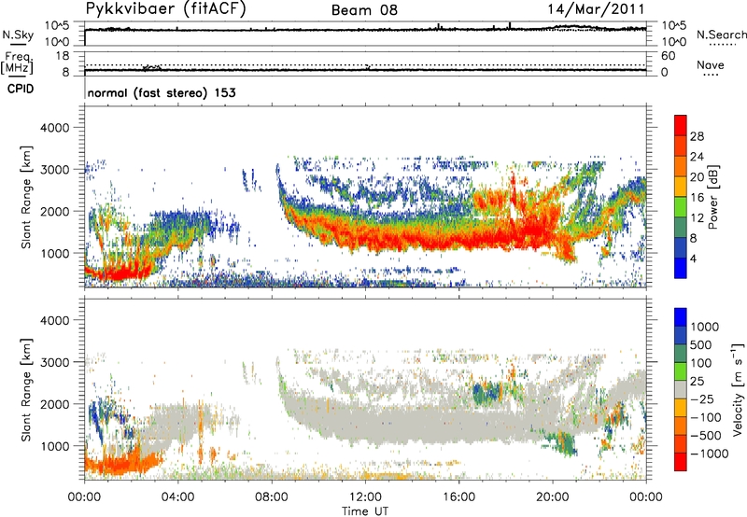
Task: Click the '100' label on the Velocity color bar
Action: pyautogui.click(x=701, y=363)
